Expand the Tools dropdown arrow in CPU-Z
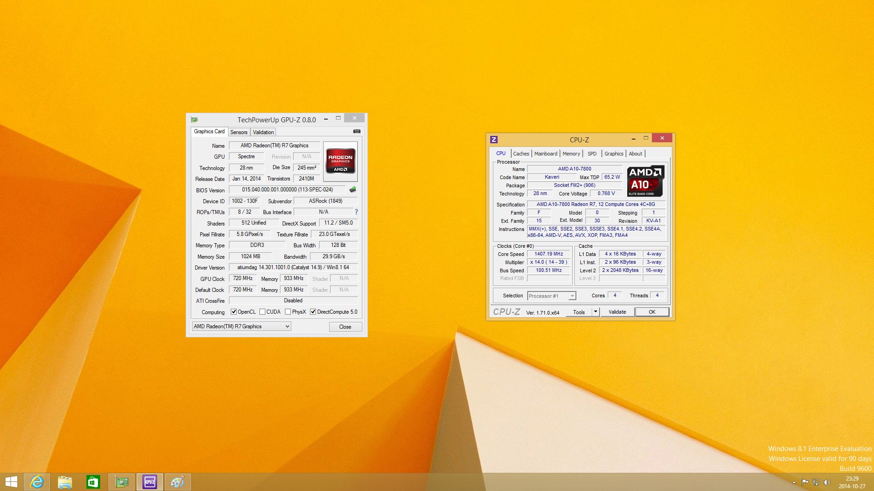 click(x=595, y=311)
